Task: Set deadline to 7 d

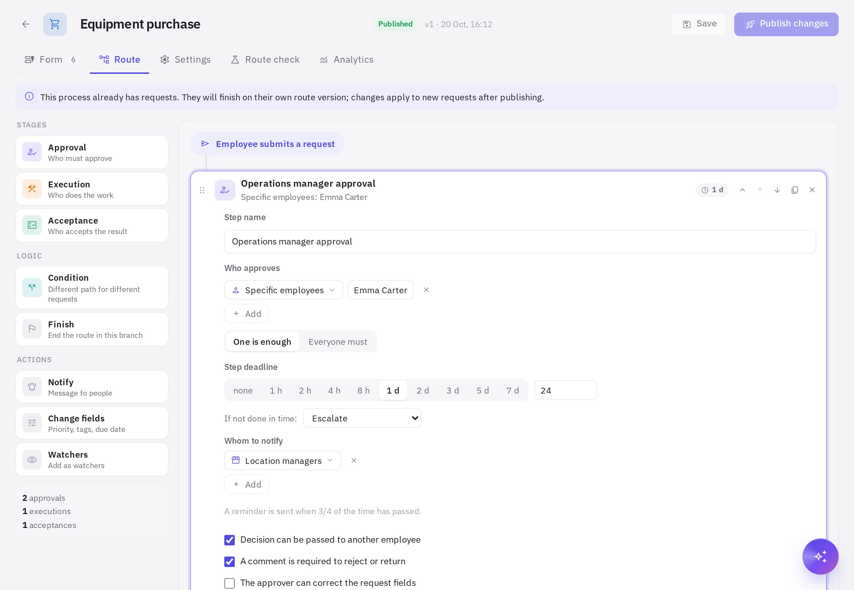Action: (512, 390)
